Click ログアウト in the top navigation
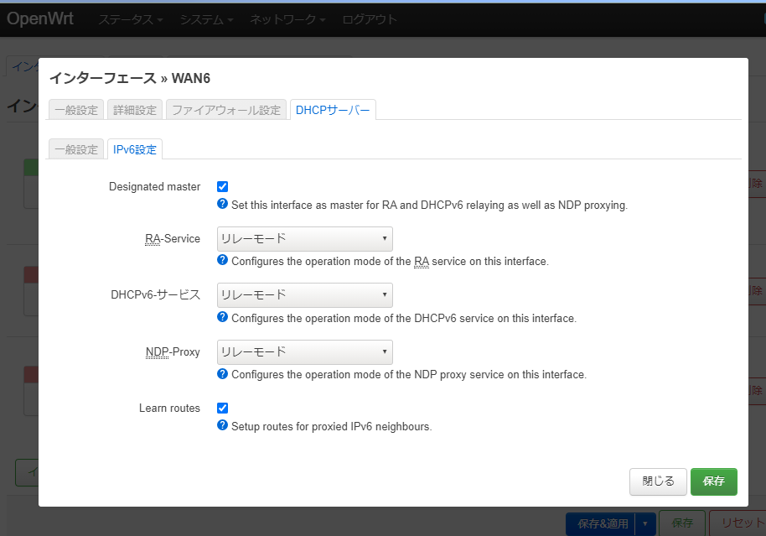This screenshot has height=536, width=766. [x=370, y=19]
